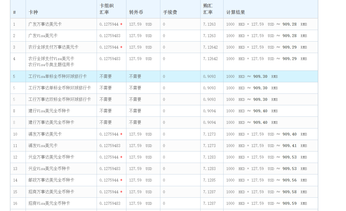346x211 pixels.
Task: Click the red asterisk in 浦发万事达美元卡 row
Action: [x=121, y=134]
